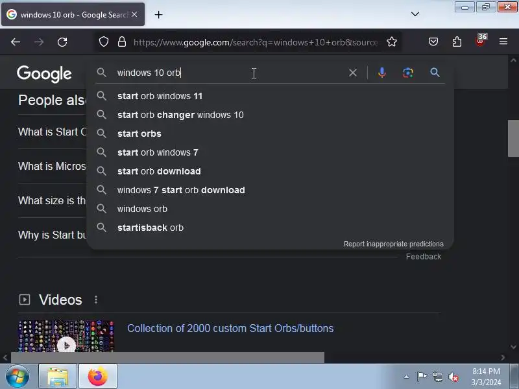Submit search with blue magnifier
Viewport: 519px width, 389px height.
pos(435,73)
